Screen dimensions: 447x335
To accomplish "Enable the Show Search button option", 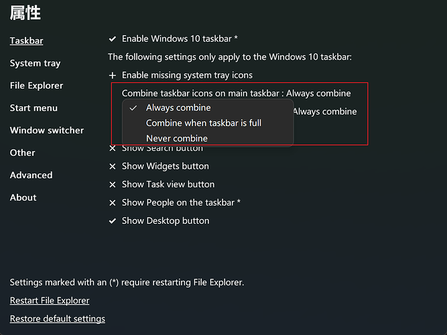I will [x=113, y=148].
